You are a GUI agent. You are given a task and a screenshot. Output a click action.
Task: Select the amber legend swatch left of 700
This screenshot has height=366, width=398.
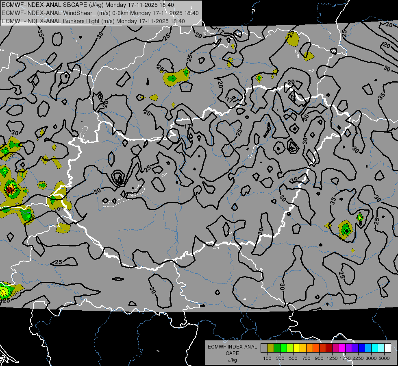pyautogui.click(x=303, y=348)
